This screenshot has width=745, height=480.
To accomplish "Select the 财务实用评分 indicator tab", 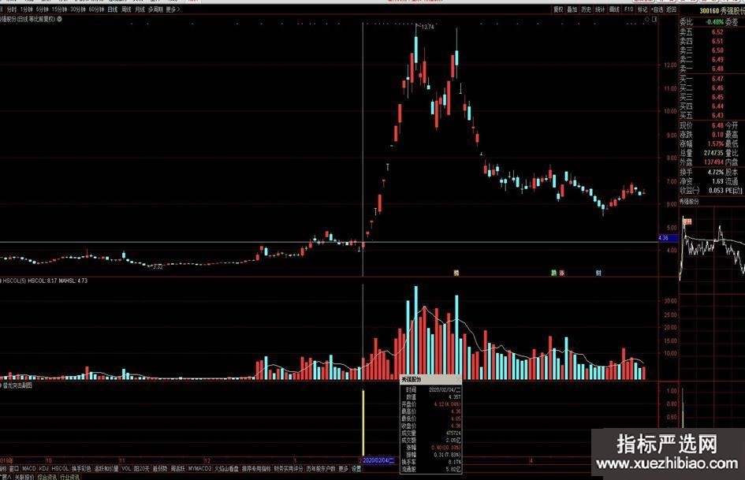I will pos(289,469).
